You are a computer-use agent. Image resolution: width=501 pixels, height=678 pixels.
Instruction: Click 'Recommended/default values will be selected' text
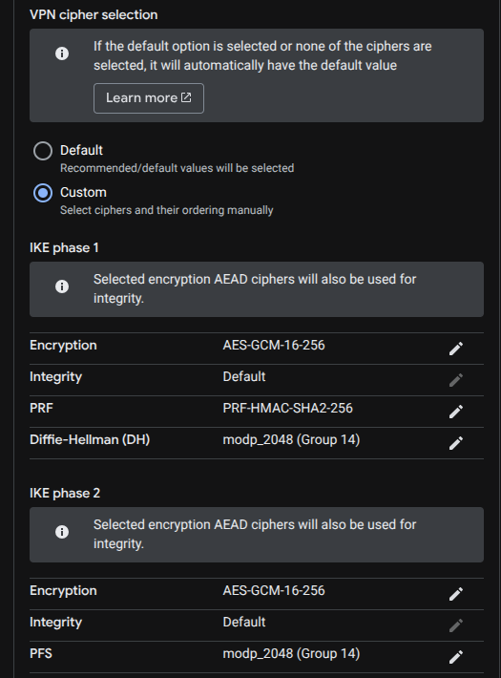tap(177, 168)
